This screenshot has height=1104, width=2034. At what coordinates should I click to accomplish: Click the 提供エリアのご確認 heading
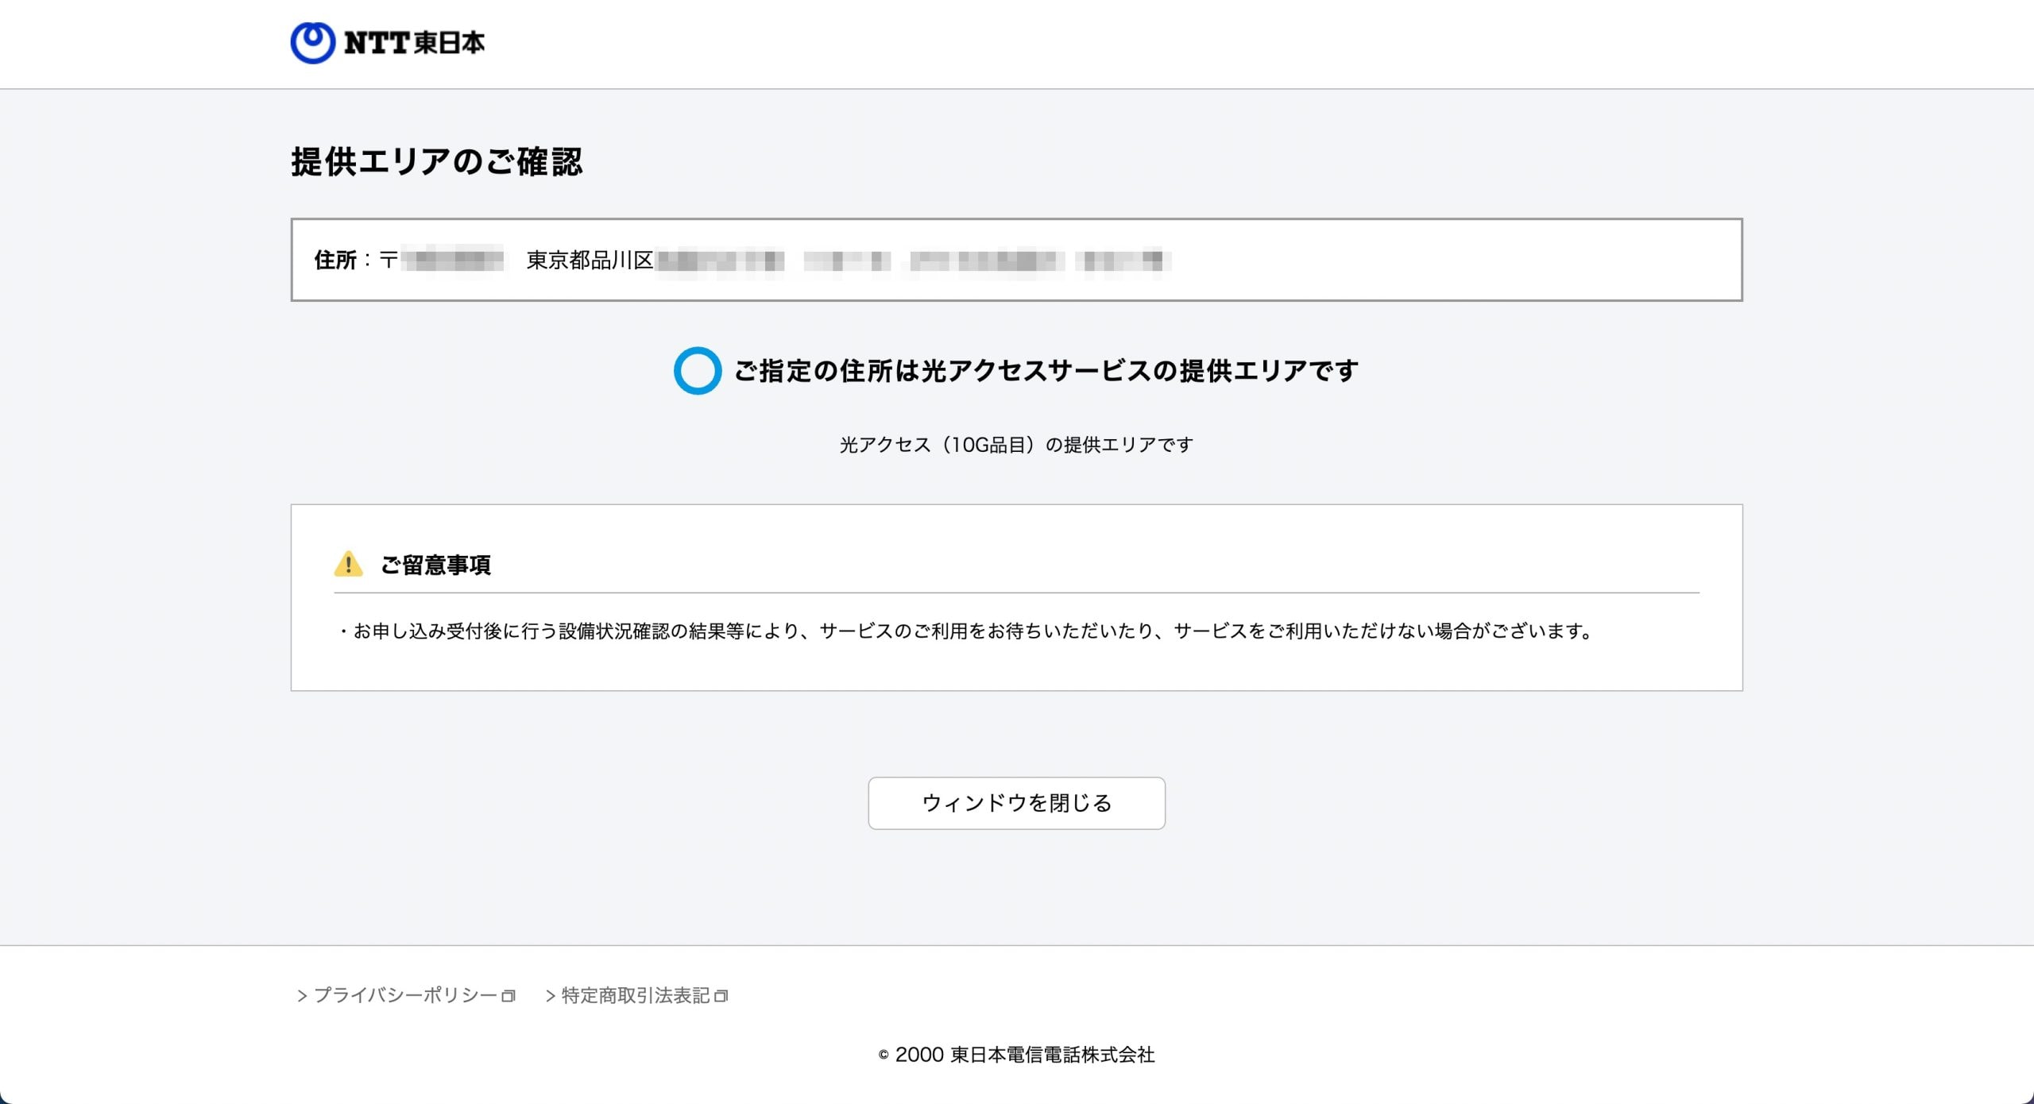point(437,161)
